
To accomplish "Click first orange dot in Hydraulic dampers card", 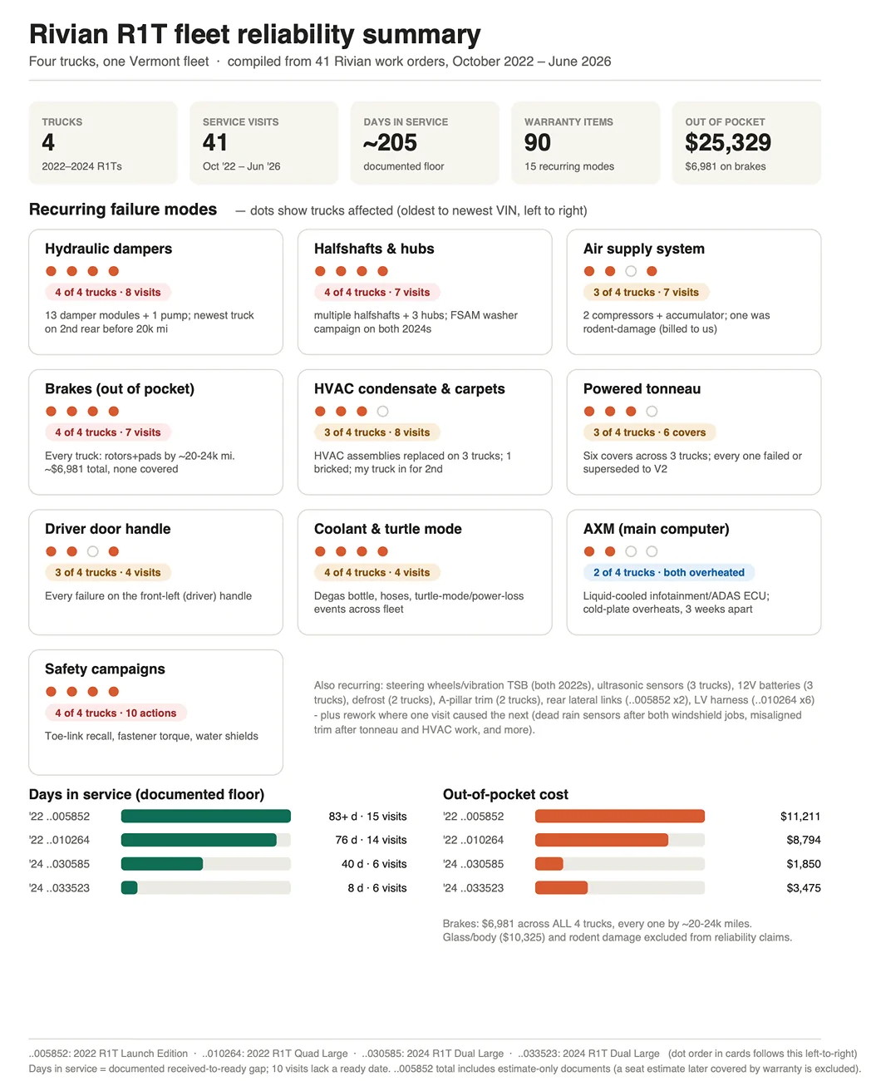I will pyautogui.click(x=52, y=271).
